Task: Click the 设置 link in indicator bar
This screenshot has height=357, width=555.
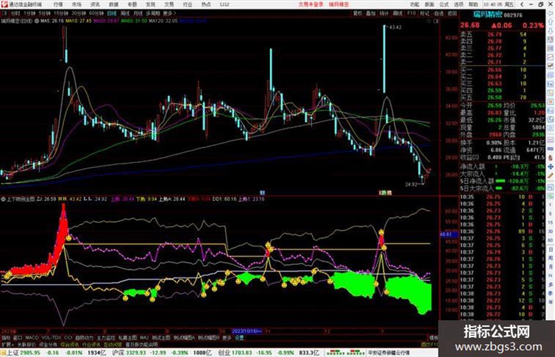Action: [240, 338]
